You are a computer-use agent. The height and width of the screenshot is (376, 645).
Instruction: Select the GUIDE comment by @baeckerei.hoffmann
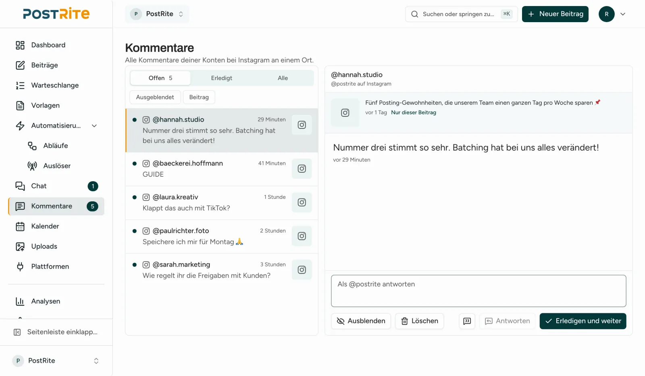[x=222, y=169]
